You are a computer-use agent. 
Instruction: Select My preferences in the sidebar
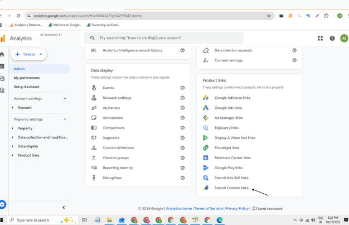27,78
